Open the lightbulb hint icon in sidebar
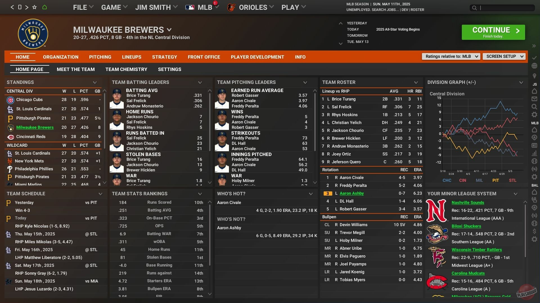The width and height of the screenshot is (540, 303). tap(534, 76)
